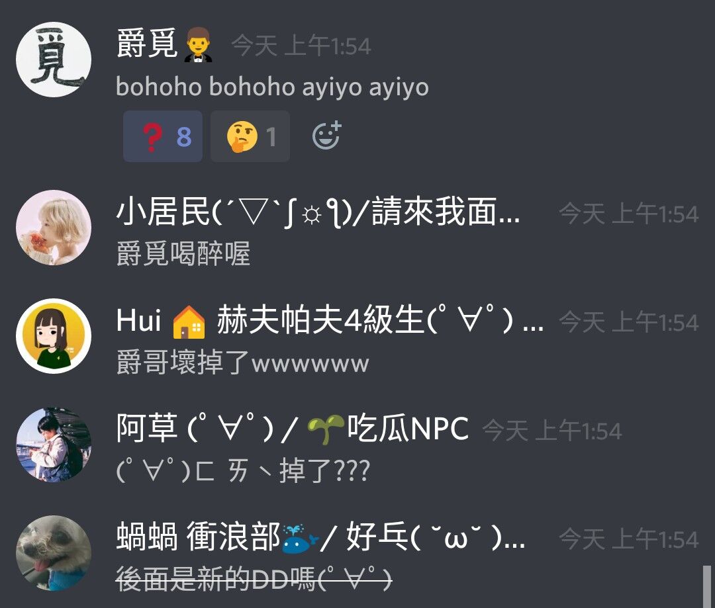The height and width of the screenshot is (608, 715).
Task: Open 蝸蝸's dog avatar
Action: click(54, 553)
